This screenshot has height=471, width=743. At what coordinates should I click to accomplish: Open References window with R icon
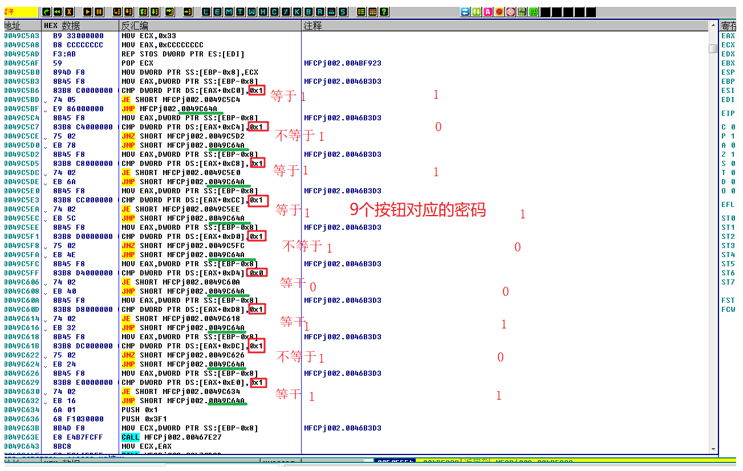[x=320, y=11]
